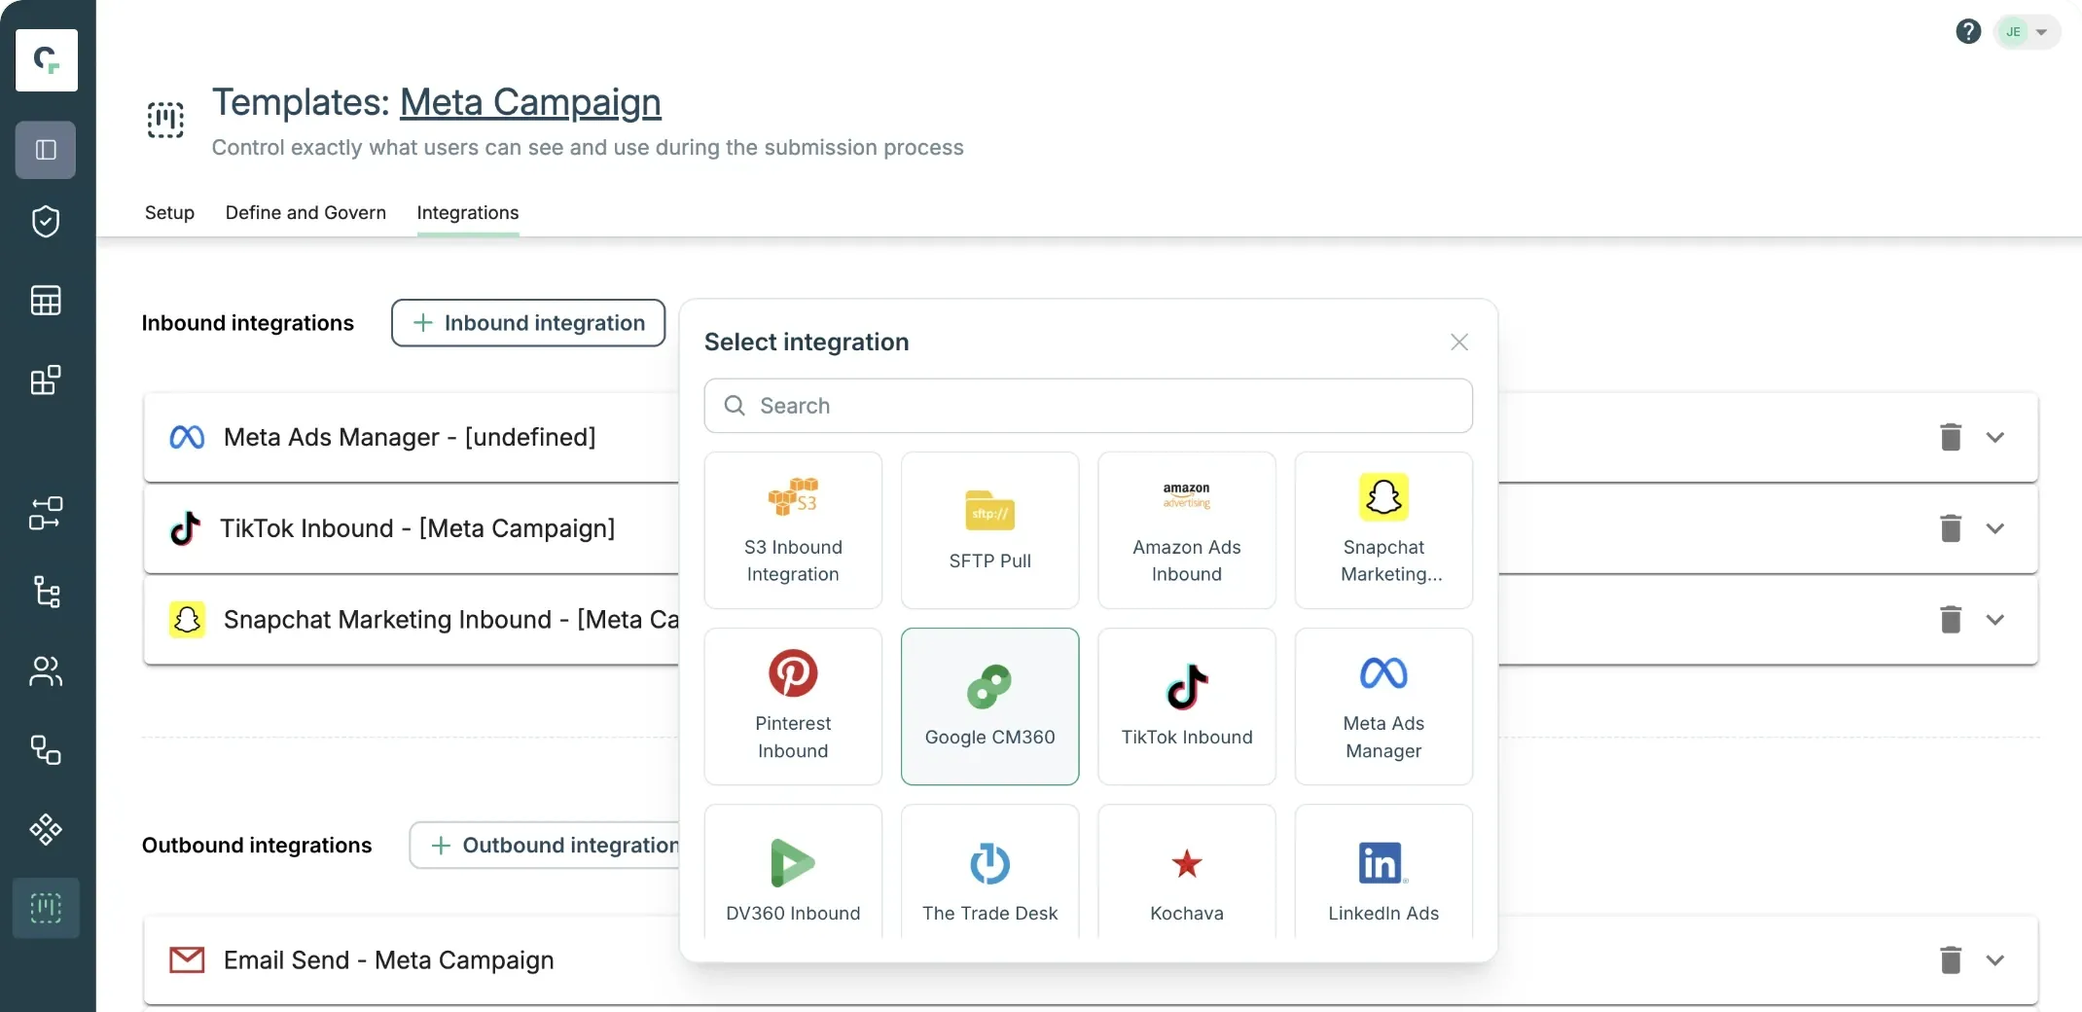The height and width of the screenshot is (1012, 2082).
Task: Open the users sidebar icon
Action: [46, 671]
